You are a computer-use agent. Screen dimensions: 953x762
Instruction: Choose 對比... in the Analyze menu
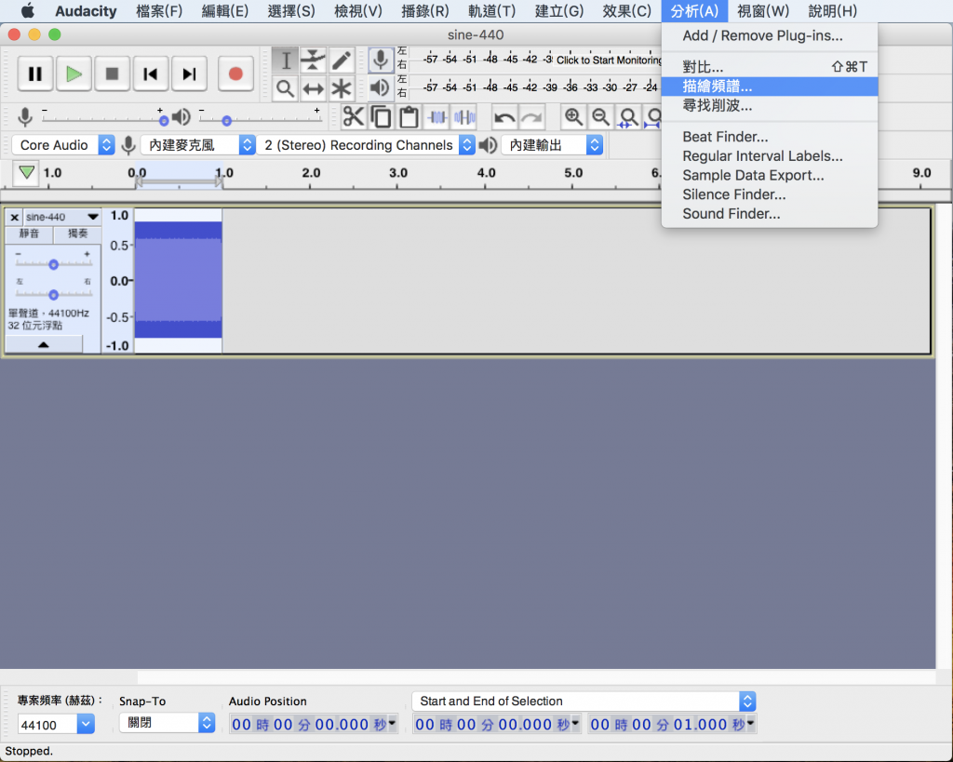tap(770, 67)
